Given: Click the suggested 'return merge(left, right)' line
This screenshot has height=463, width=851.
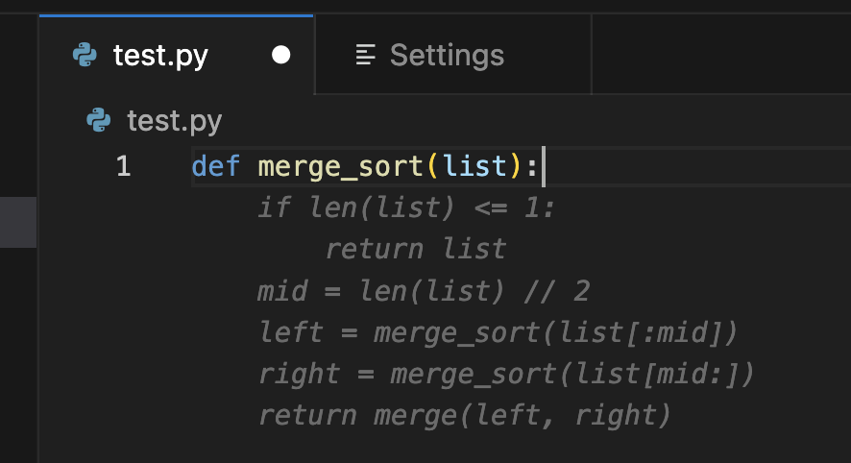Looking at the screenshot, I should point(464,415).
